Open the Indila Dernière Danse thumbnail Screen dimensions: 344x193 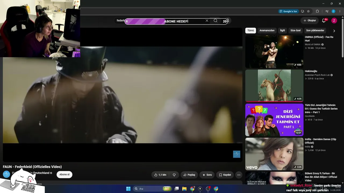(x=274, y=154)
